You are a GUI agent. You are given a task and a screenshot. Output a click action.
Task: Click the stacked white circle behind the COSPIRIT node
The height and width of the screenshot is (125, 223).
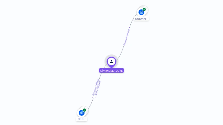pos(146,8)
